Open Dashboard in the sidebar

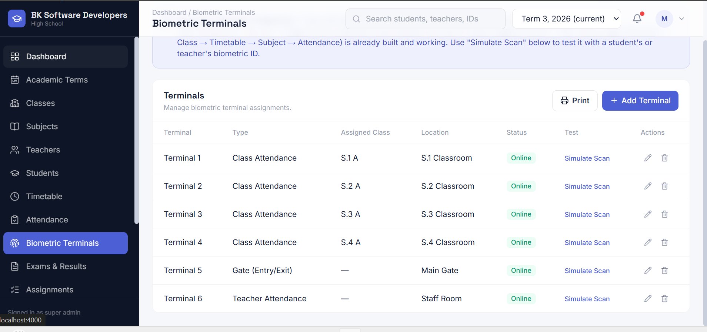tap(66, 57)
